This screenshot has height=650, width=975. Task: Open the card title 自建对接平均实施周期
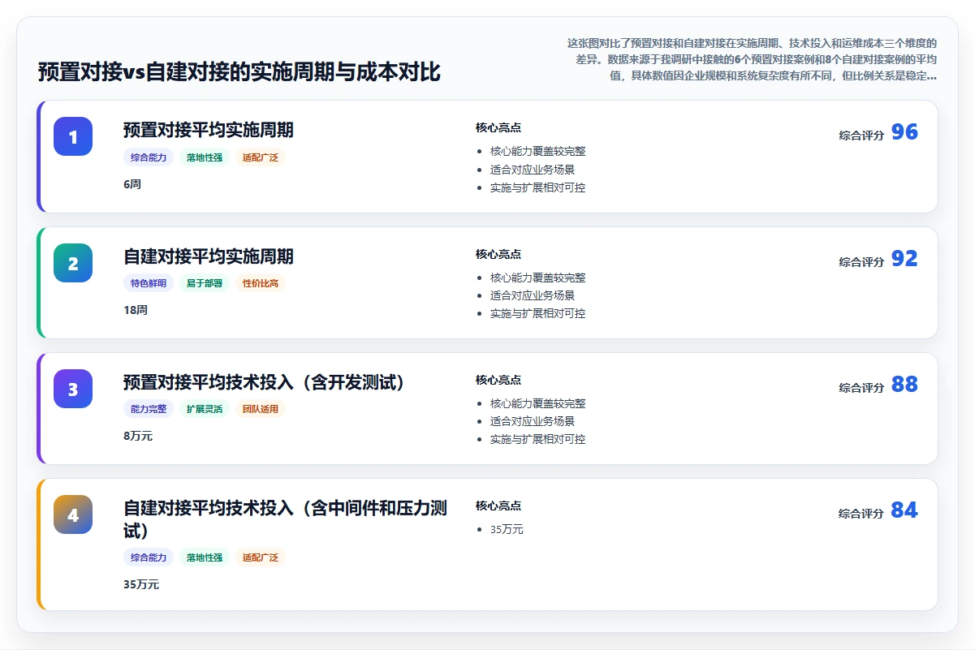click(209, 256)
